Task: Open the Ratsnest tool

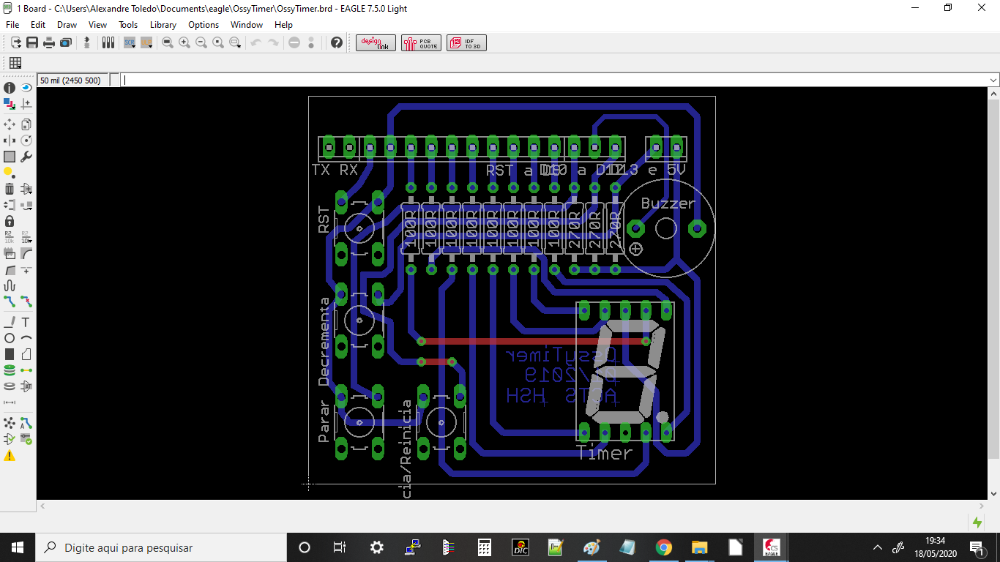Action: tap(10, 423)
